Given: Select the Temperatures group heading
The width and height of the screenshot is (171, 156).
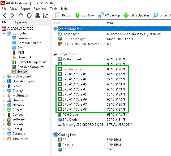Looking at the screenshot, I should point(65,54).
